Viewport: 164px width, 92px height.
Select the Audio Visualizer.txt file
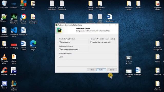pos(90,19)
